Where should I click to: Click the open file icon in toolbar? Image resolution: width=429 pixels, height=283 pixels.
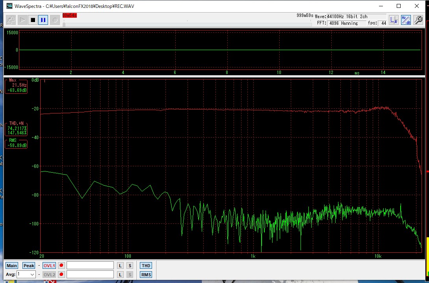tap(11, 20)
